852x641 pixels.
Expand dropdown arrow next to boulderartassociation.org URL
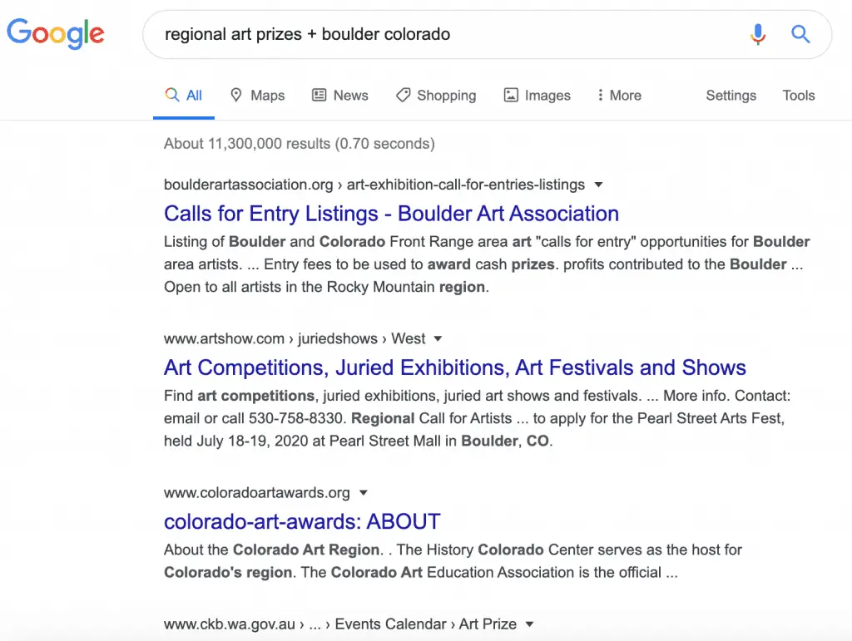598,185
